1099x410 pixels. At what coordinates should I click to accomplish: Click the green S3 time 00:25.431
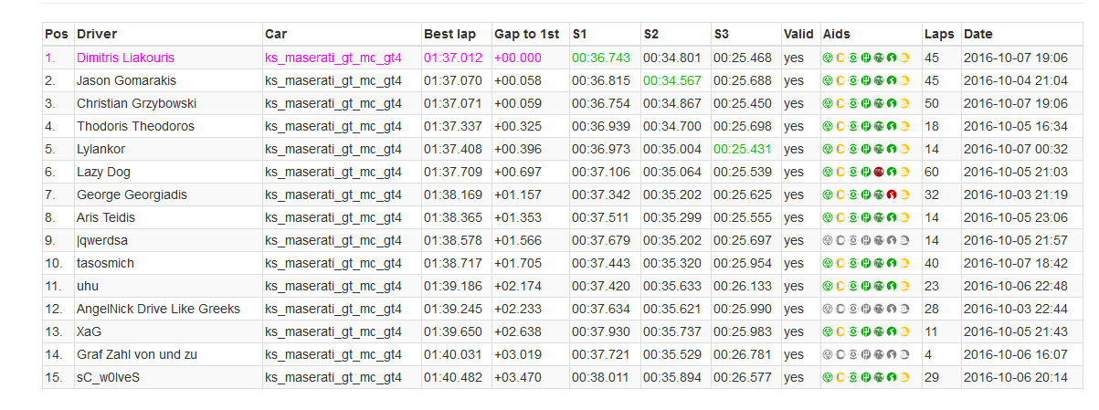tap(743, 149)
